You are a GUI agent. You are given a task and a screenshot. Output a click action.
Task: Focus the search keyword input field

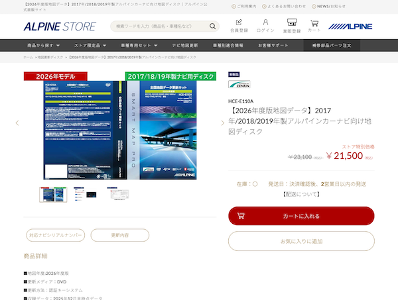160,26
